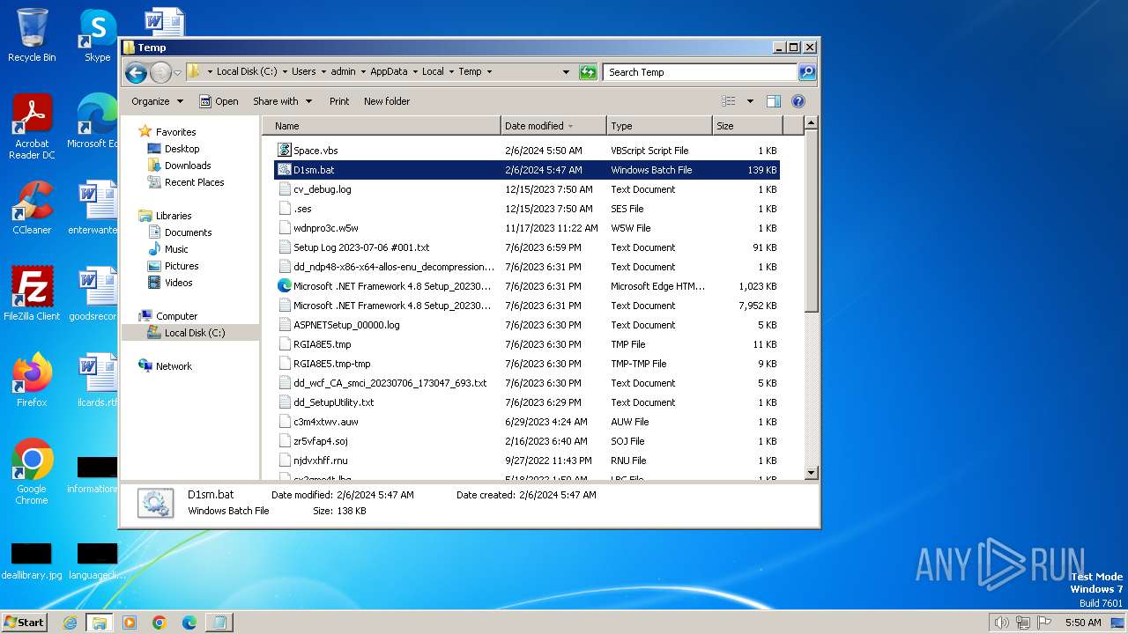Open the More view options arrow
The width and height of the screenshot is (1128, 634).
[750, 101]
